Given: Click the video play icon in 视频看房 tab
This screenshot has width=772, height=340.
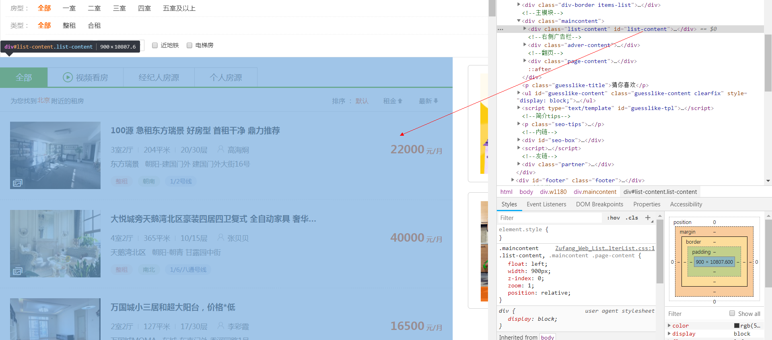Looking at the screenshot, I should (68, 77).
